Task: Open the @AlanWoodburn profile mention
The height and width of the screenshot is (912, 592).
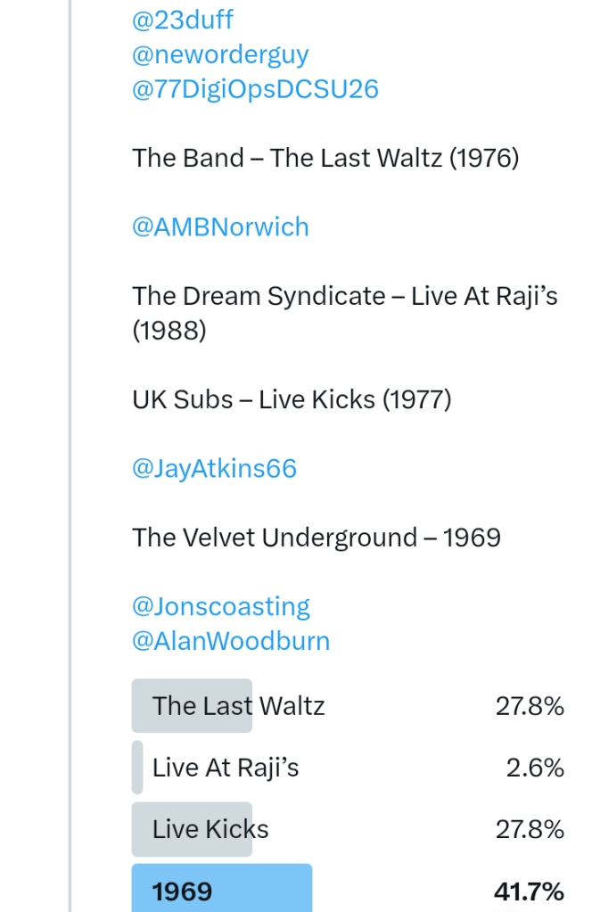Action: (231, 641)
